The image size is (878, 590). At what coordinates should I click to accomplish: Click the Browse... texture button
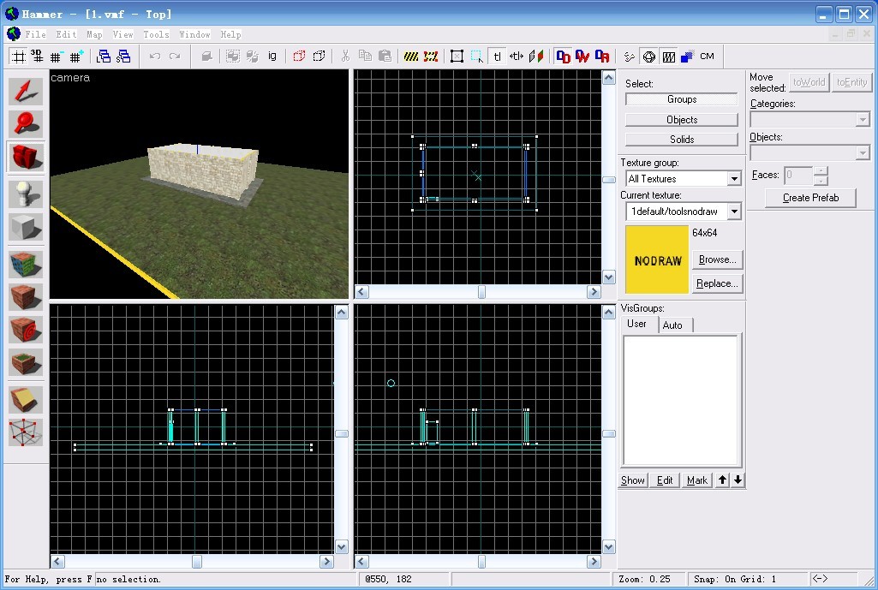tap(716, 259)
